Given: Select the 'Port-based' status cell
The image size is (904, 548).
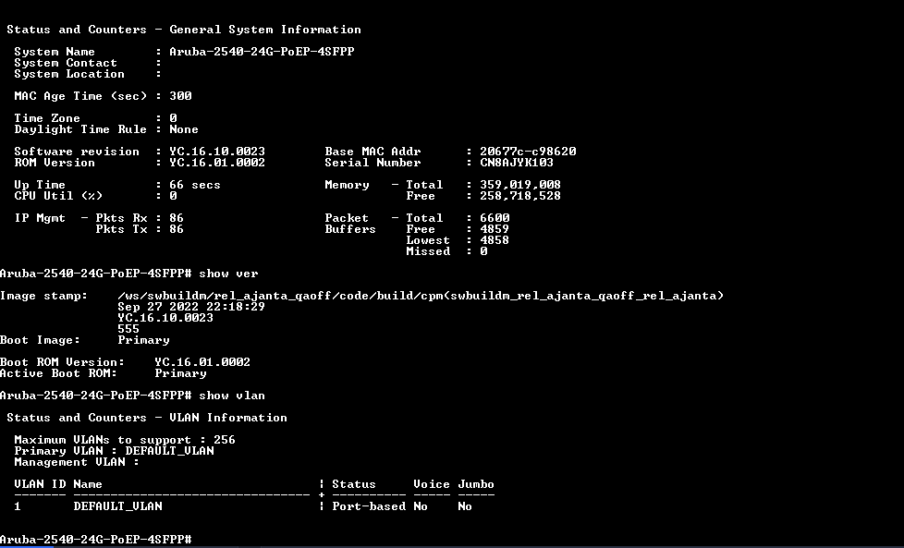Looking at the screenshot, I should (369, 506).
